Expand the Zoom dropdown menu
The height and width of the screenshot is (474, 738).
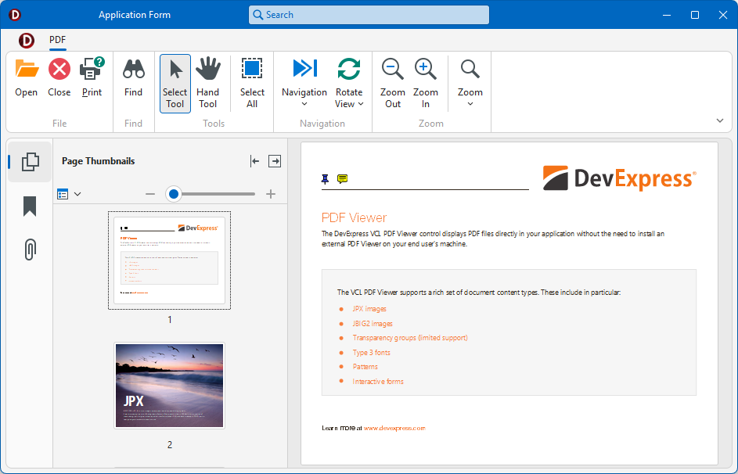click(x=470, y=84)
